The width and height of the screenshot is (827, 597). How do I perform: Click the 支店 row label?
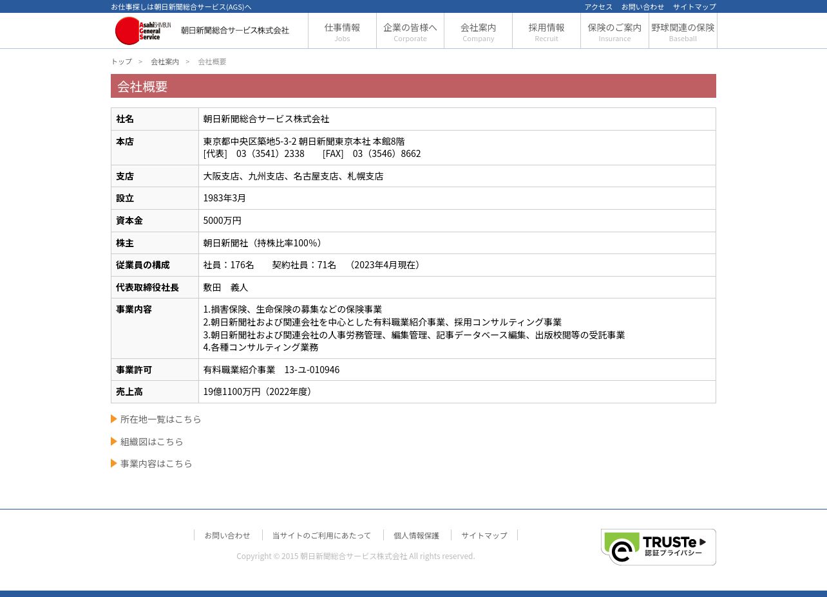click(125, 176)
